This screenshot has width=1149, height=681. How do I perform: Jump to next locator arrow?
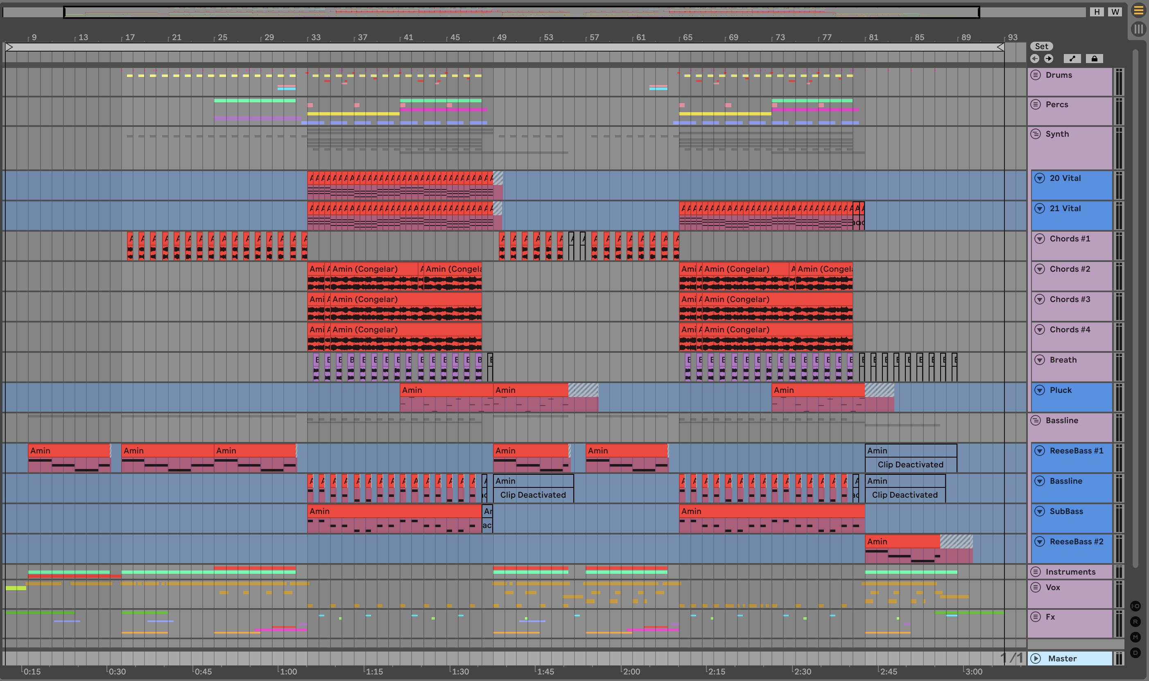(x=1048, y=59)
